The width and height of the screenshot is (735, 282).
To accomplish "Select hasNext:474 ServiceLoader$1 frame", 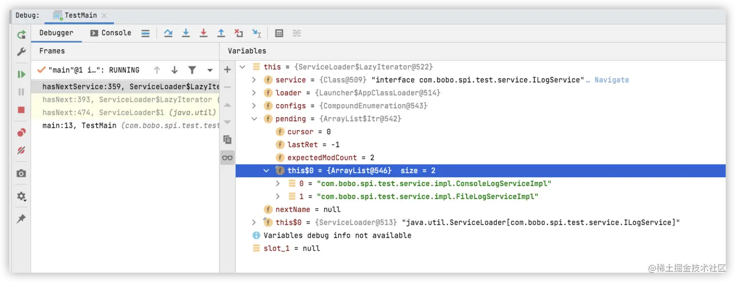I will tap(125, 112).
